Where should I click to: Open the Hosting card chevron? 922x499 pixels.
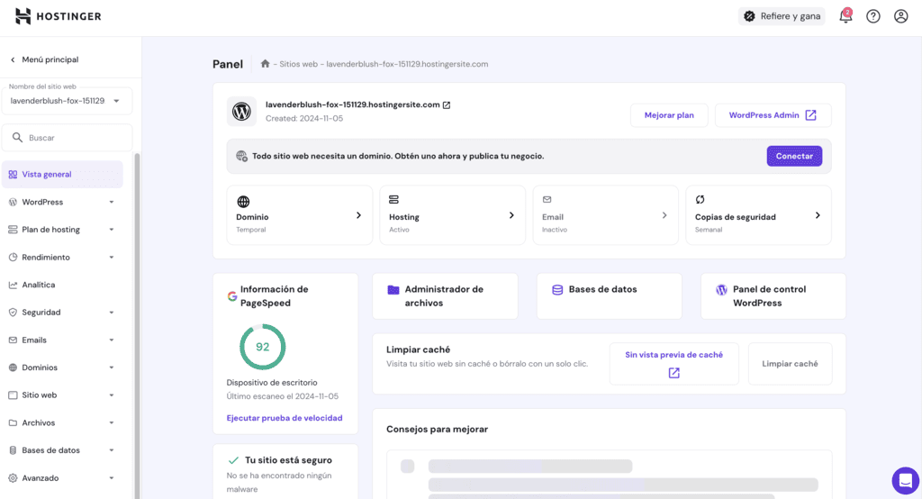pyautogui.click(x=511, y=215)
